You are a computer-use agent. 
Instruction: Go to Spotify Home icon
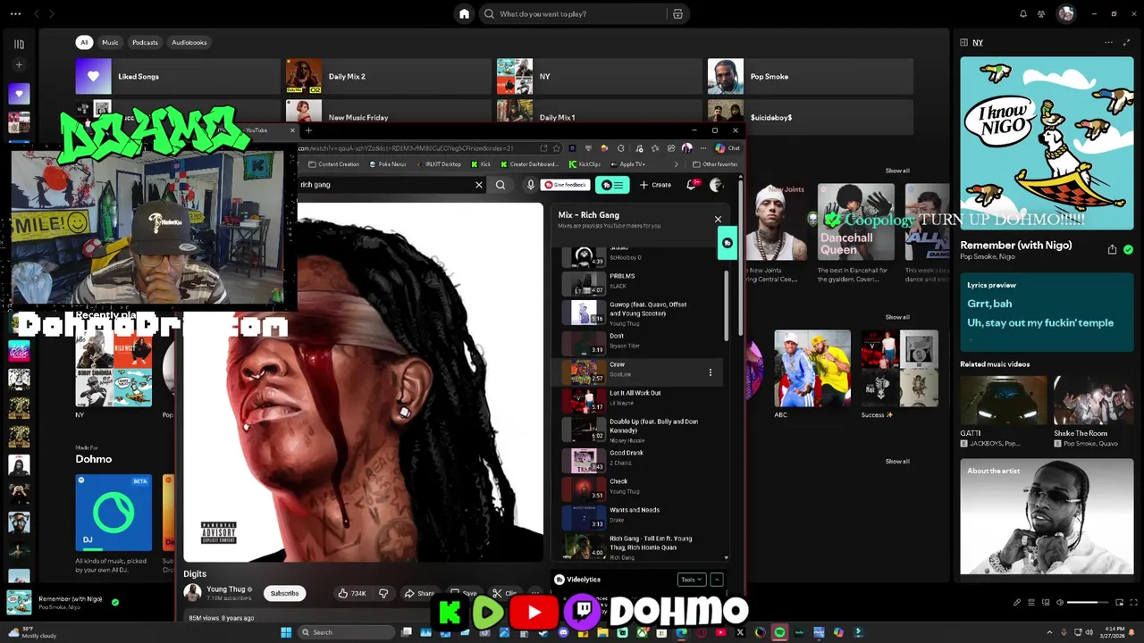tap(464, 13)
